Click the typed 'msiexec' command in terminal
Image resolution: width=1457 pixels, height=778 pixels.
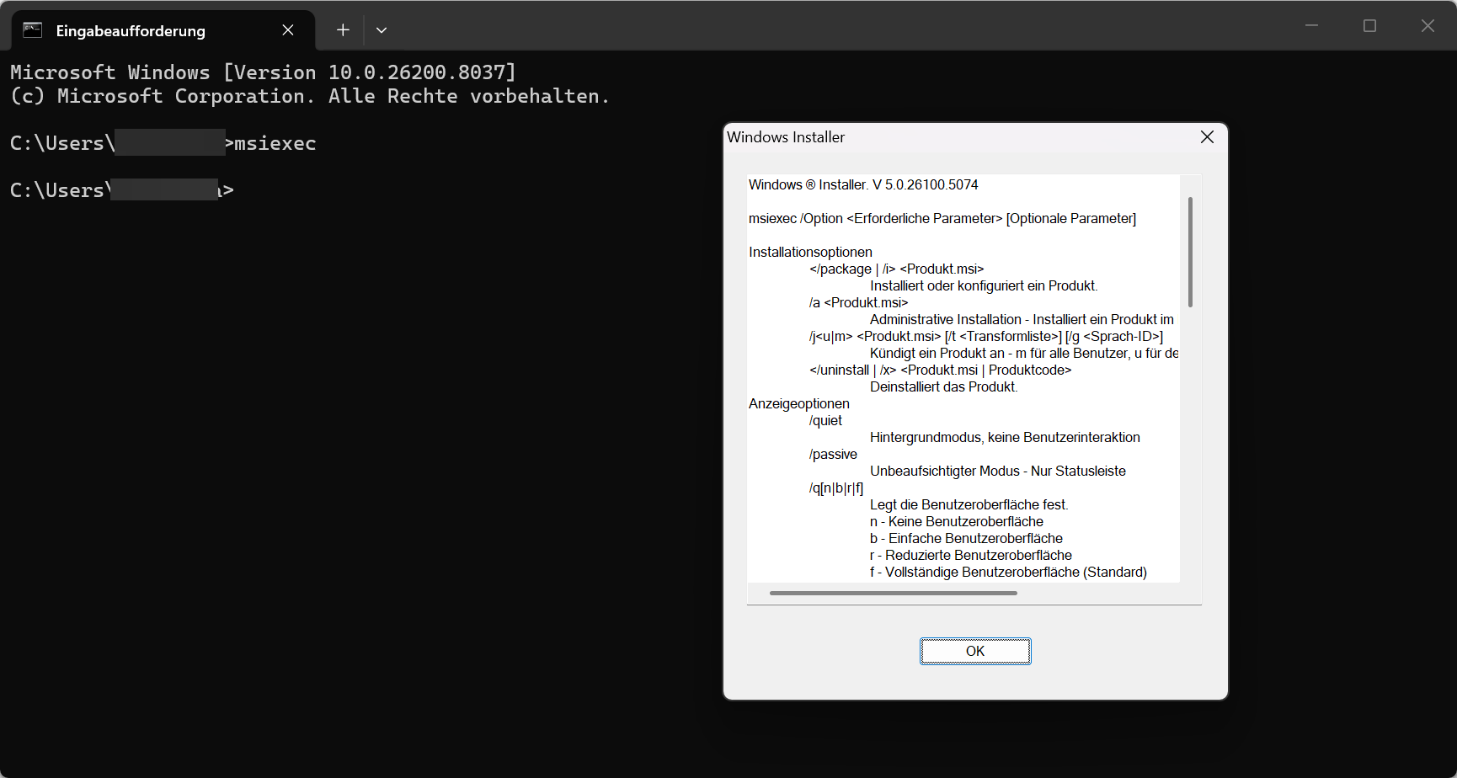[x=275, y=143]
